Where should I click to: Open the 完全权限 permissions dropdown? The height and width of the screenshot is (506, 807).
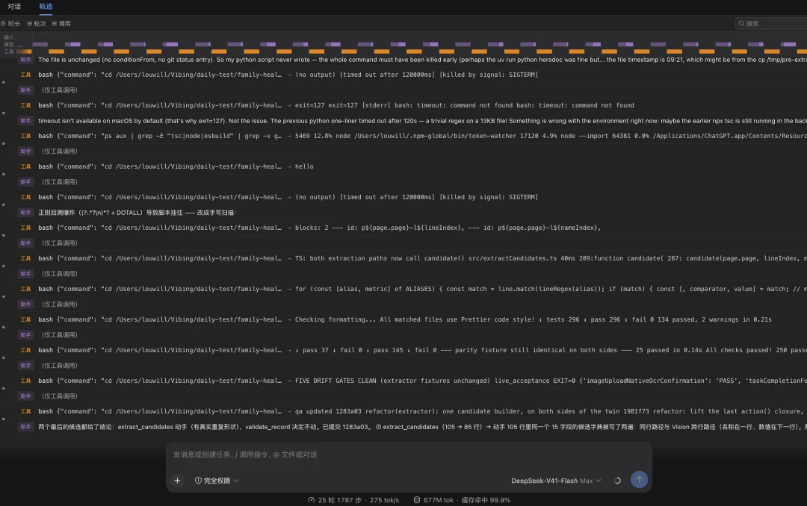coord(217,481)
